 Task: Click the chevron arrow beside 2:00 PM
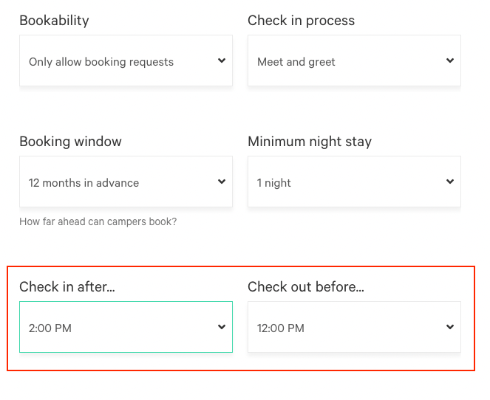222,327
